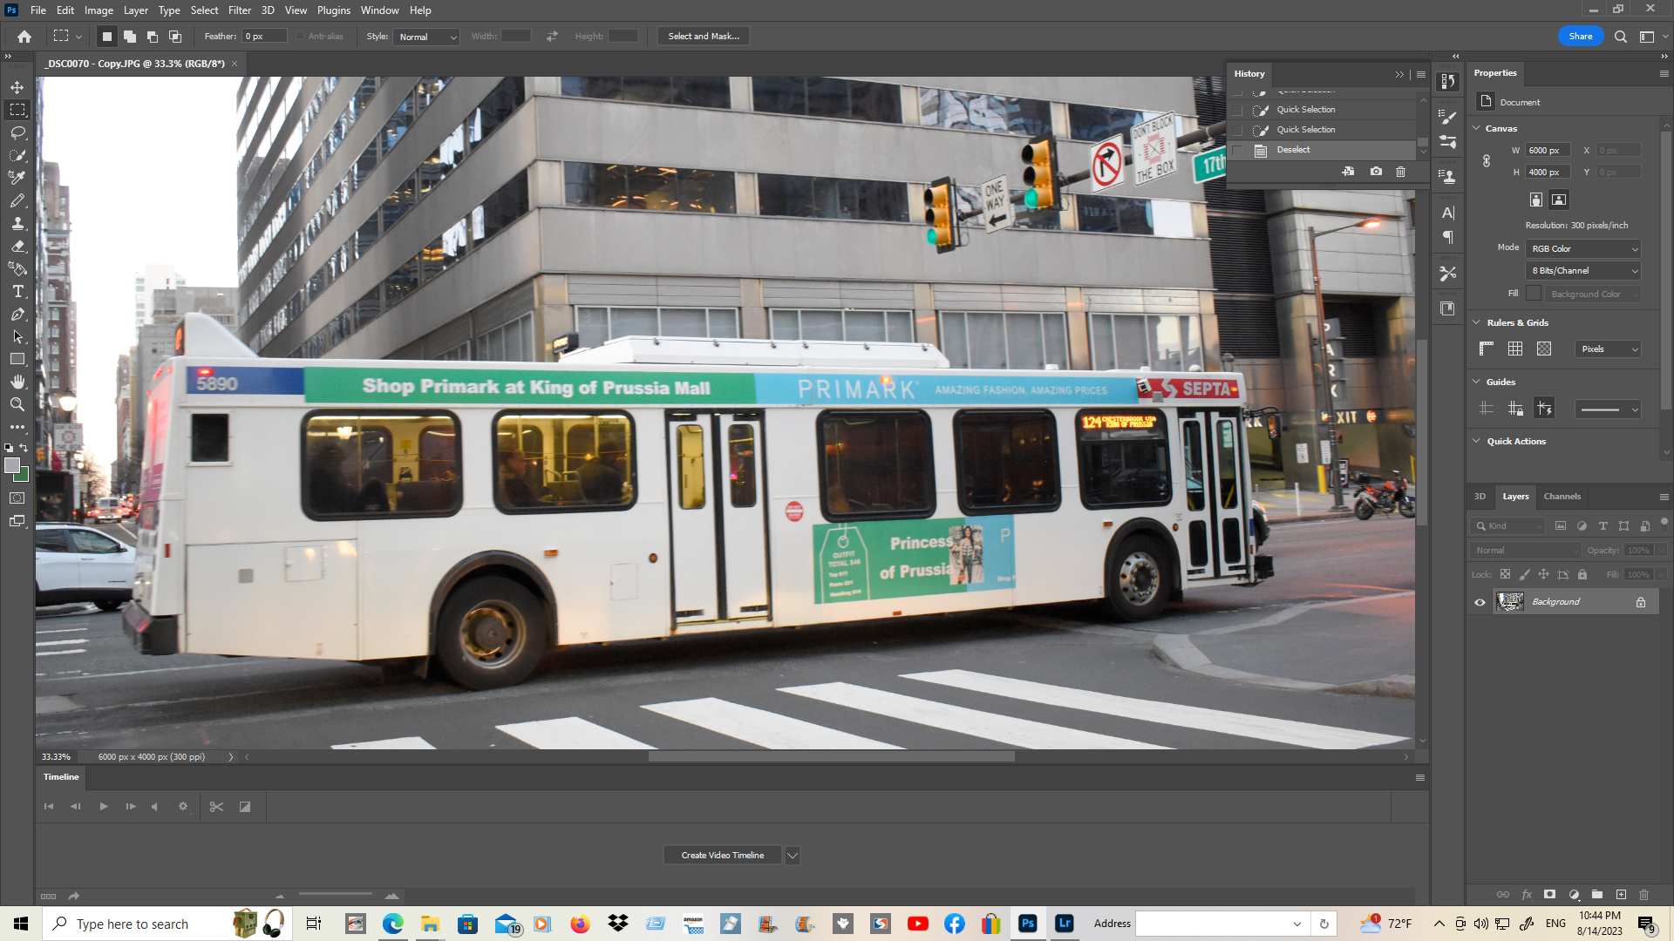Delete layer trash icon in Layers panel
The height and width of the screenshot is (941, 1674).
pyautogui.click(x=1644, y=895)
